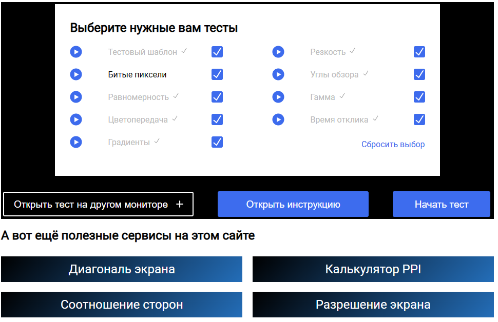Отключить чекбокс теста «Время отклика»
This screenshot has width=498, height=322.
[419, 119]
